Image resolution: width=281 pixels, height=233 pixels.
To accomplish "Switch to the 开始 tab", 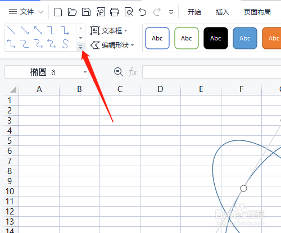I will click(x=194, y=12).
